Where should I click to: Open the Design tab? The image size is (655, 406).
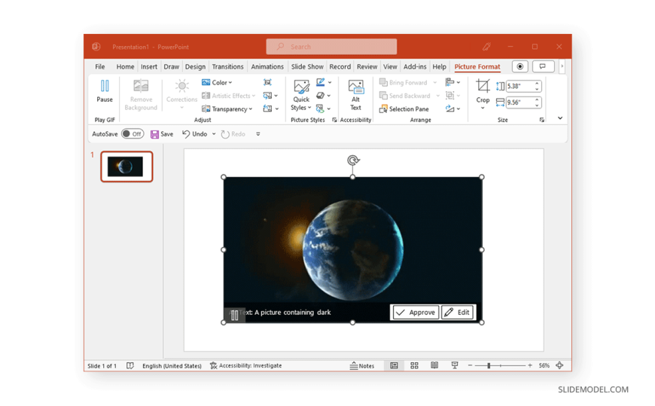pyautogui.click(x=195, y=66)
